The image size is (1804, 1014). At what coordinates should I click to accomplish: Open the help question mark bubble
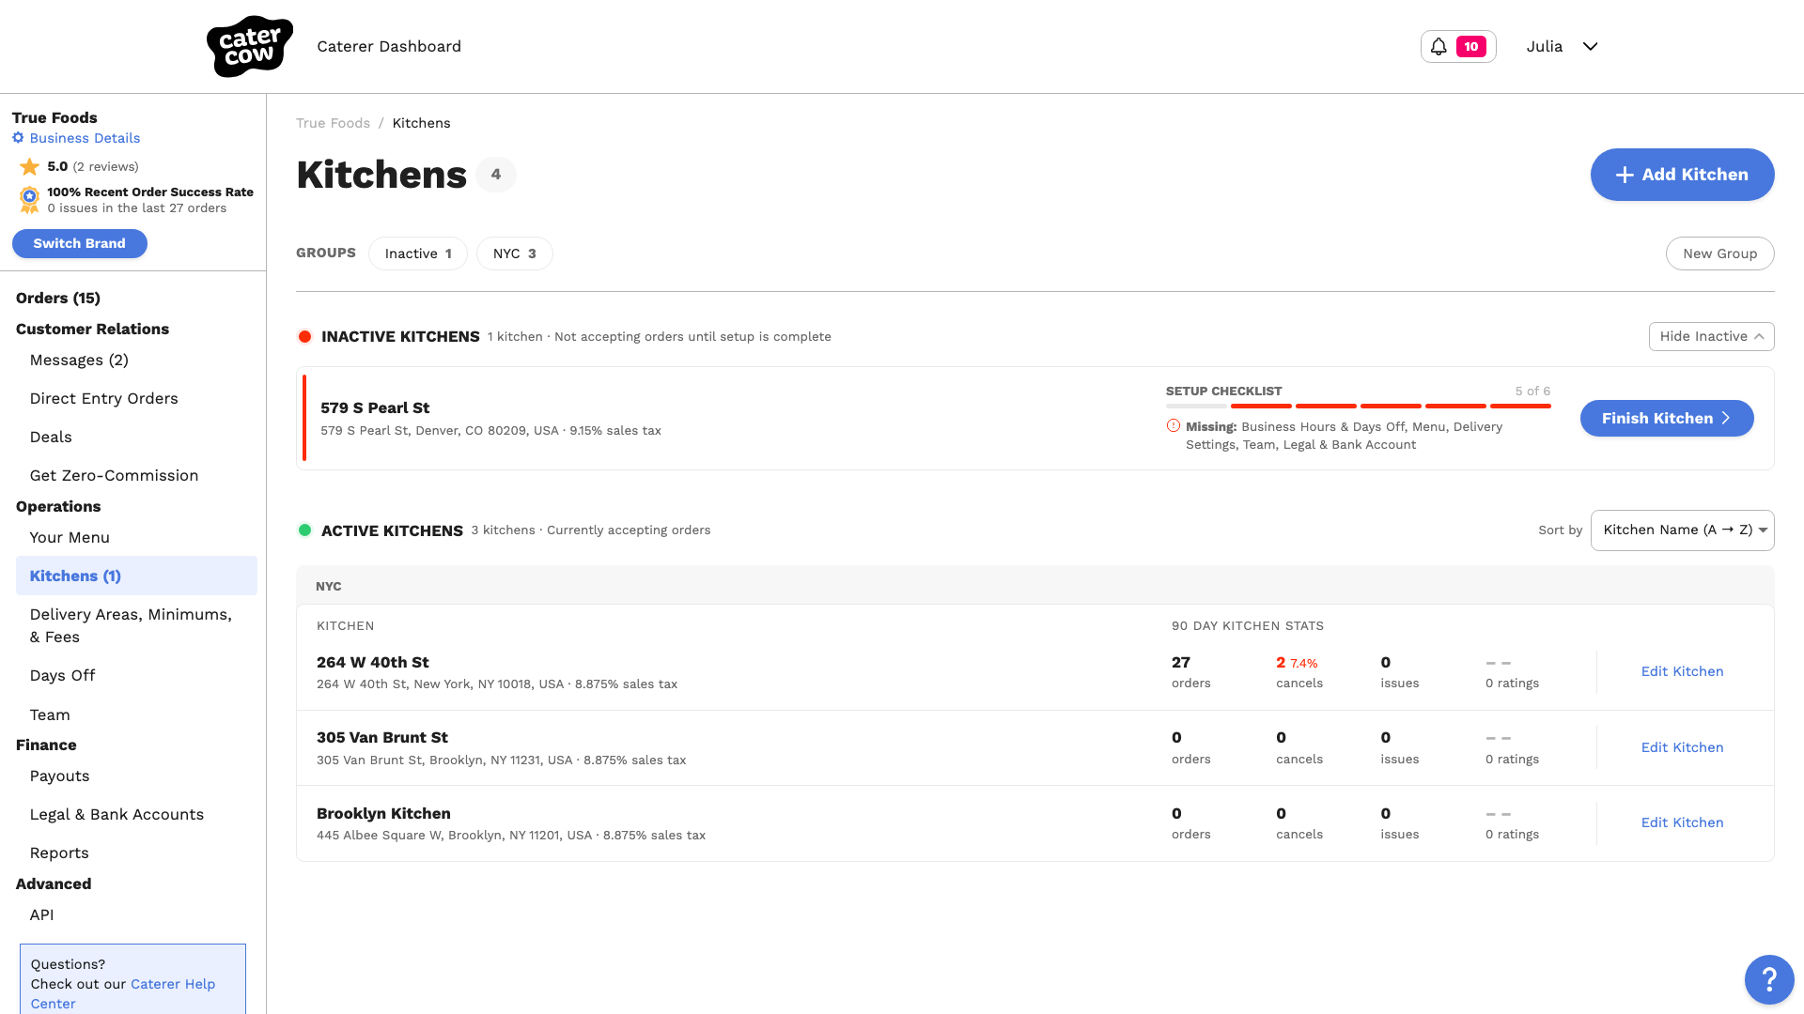(1769, 979)
